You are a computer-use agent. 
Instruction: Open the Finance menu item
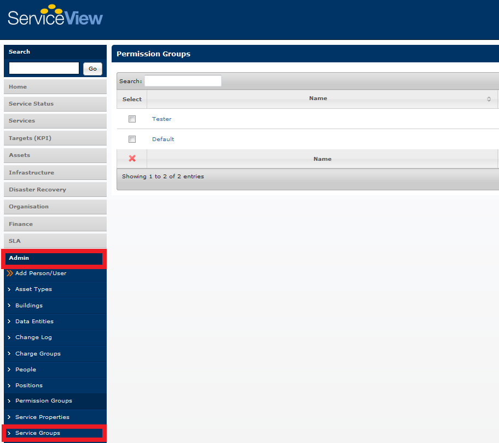(x=55, y=224)
